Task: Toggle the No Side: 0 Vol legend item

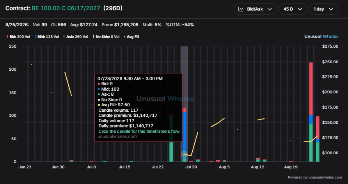Action: click(x=106, y=37)
